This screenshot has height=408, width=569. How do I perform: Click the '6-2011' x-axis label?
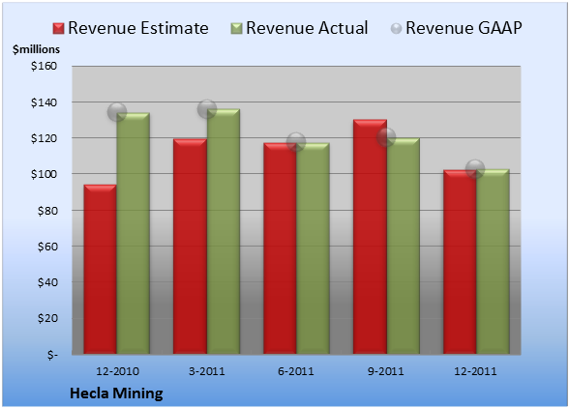point(296,371)
